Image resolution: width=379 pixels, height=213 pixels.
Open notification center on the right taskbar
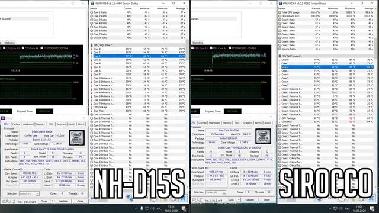372,208
